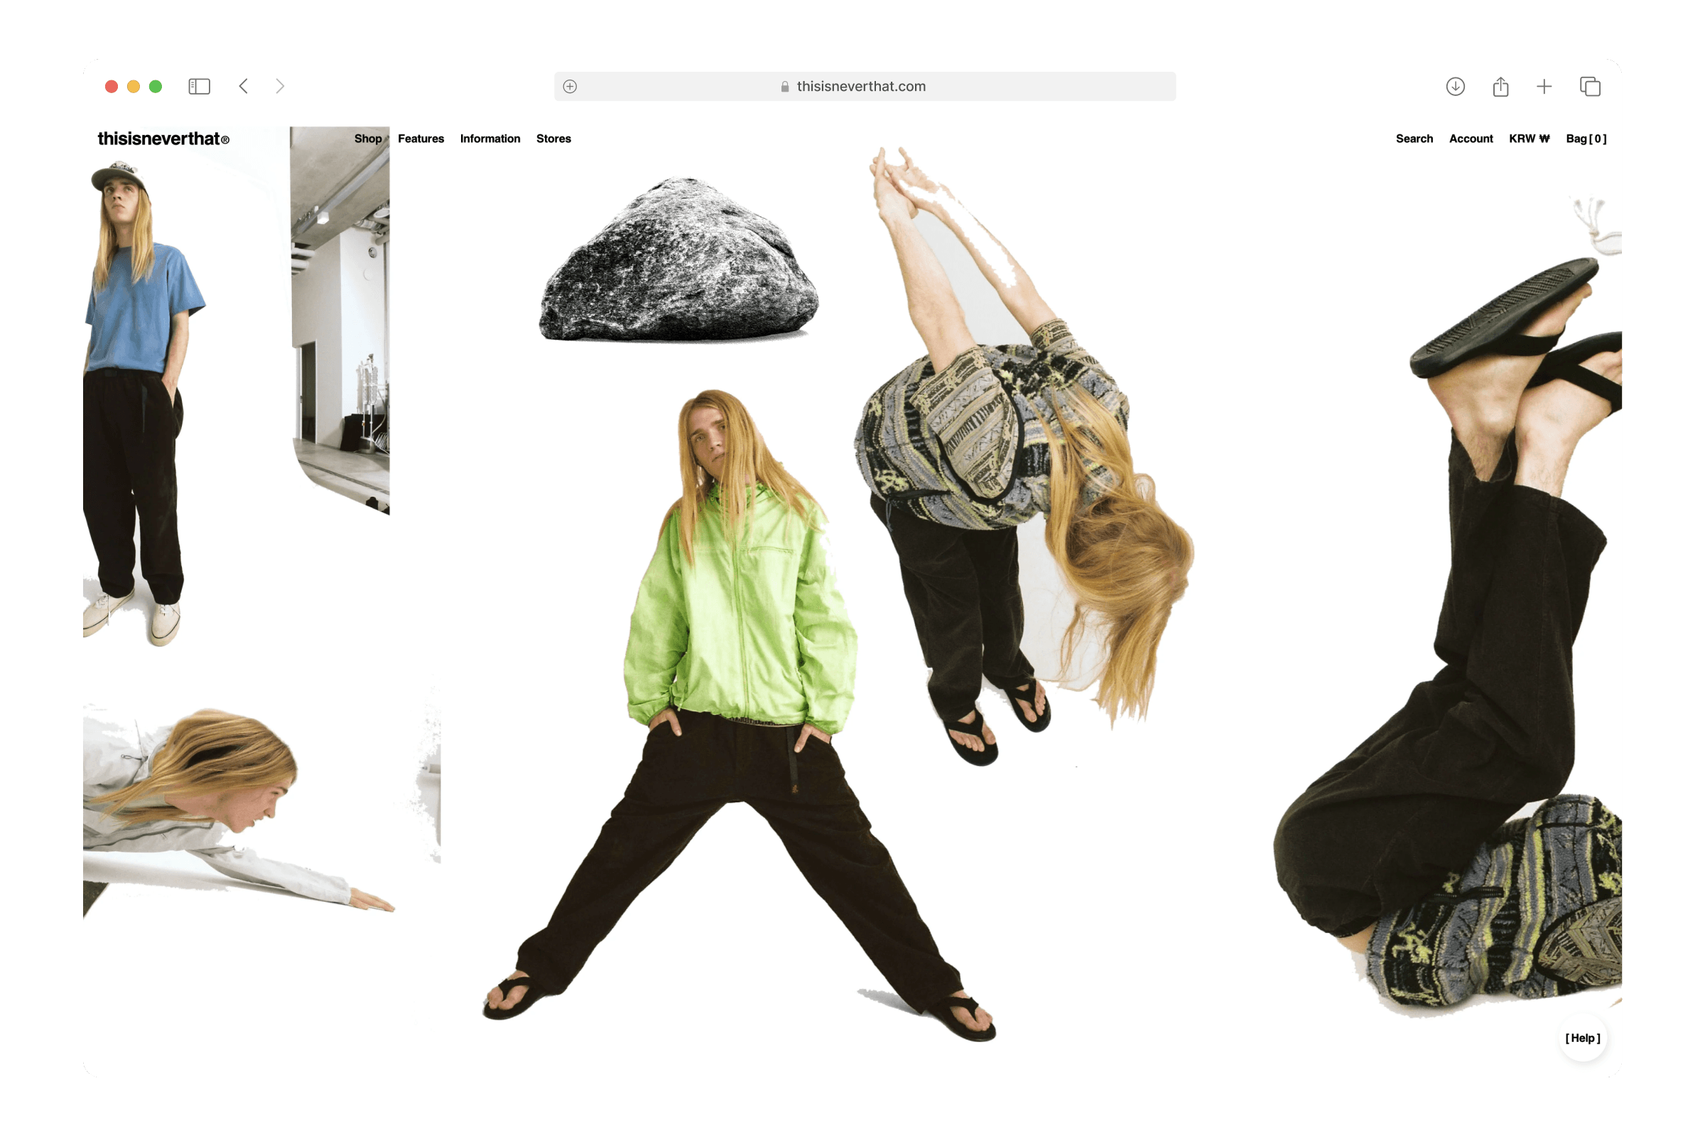Open the Account page link
The height and width of the screenshot is (1137, 1705).
(1470, 139)
